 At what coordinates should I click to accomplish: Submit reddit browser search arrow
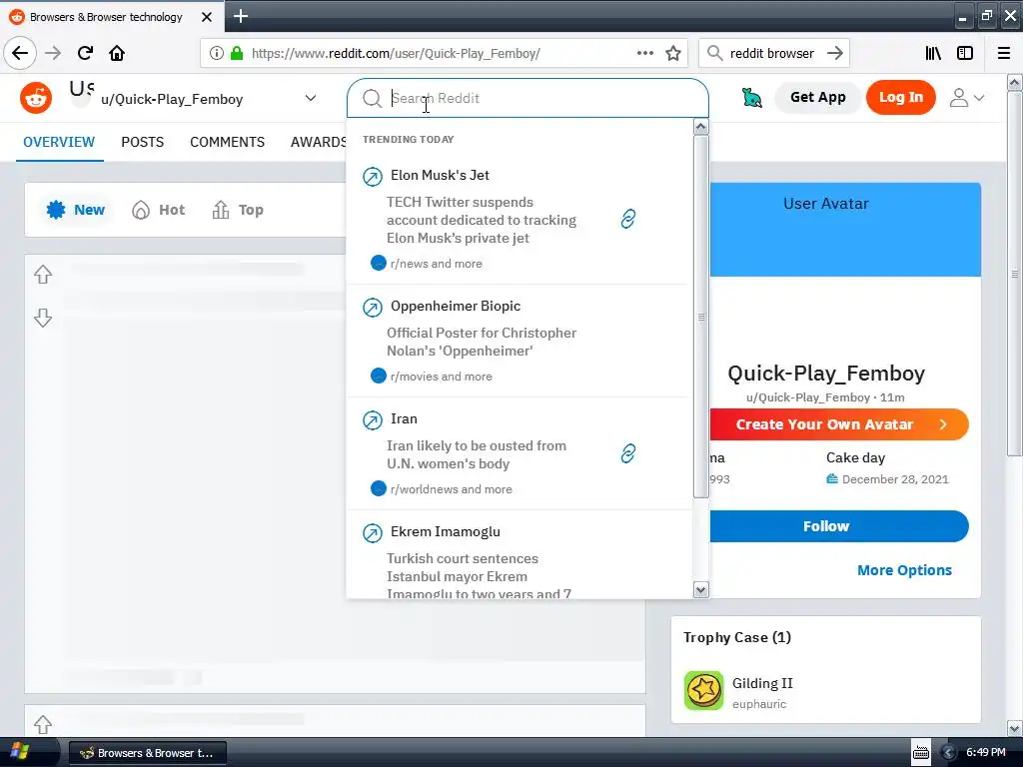pos(835,53)
